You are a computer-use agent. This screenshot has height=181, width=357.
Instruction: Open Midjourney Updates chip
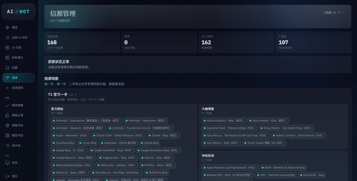(x=117, y=165)
